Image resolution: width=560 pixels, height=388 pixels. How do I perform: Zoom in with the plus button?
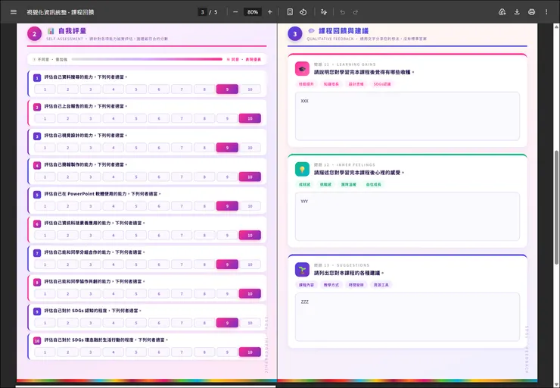click(x=270, y=12)
